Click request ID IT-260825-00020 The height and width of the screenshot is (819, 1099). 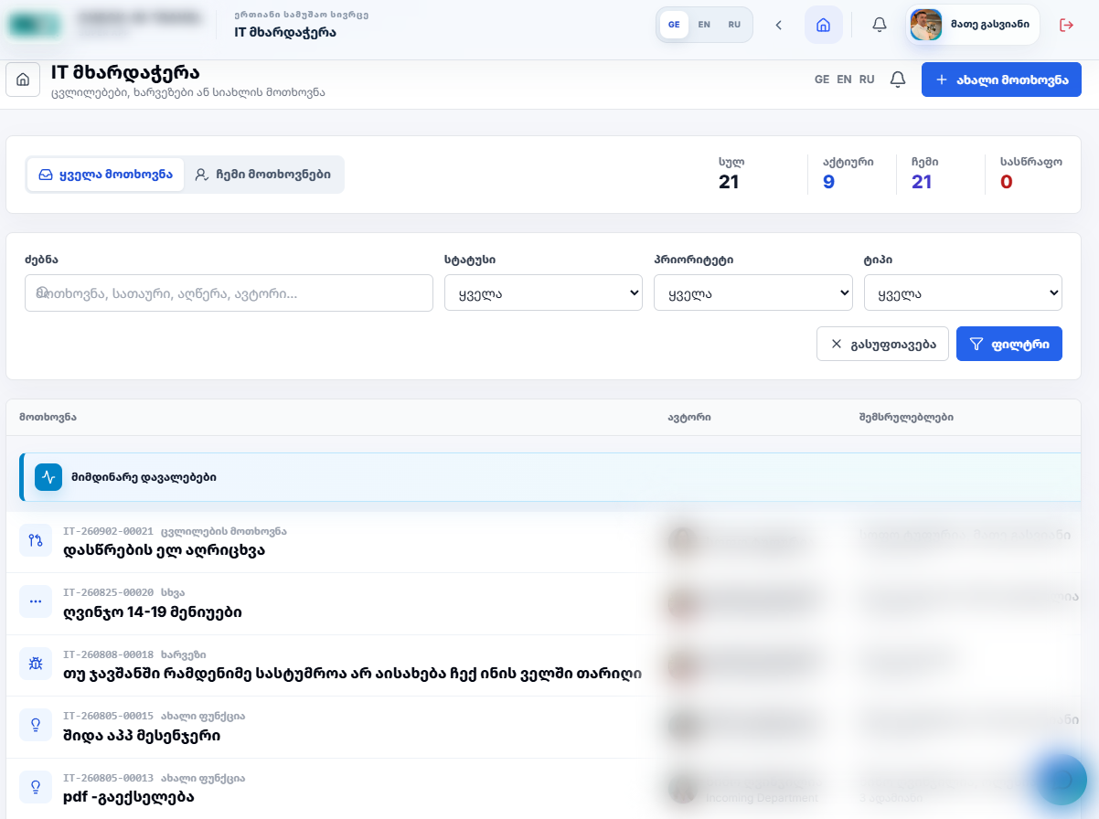108,592
